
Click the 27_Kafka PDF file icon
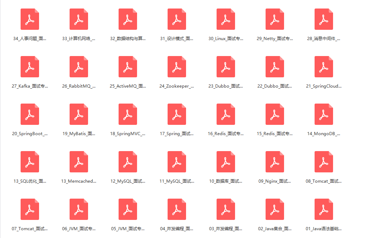click(30, 67)
